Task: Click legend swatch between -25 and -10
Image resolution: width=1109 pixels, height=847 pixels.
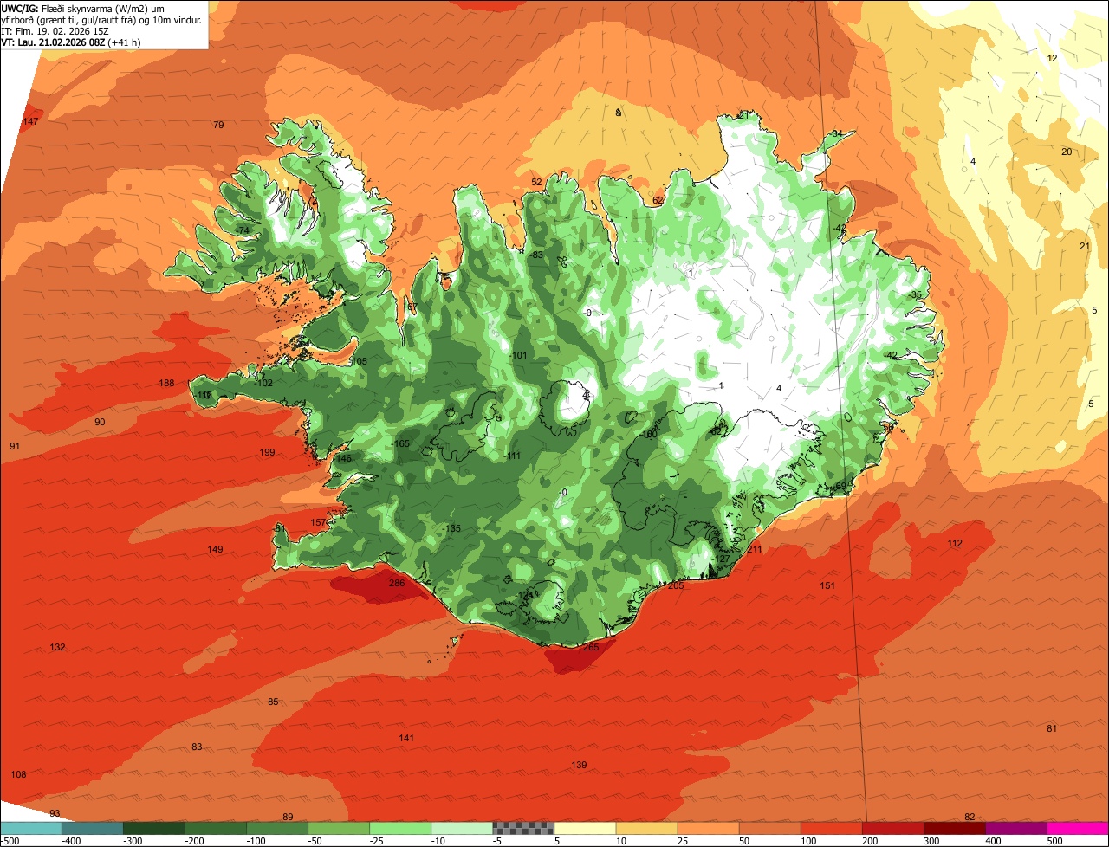Action: (400, 828)
